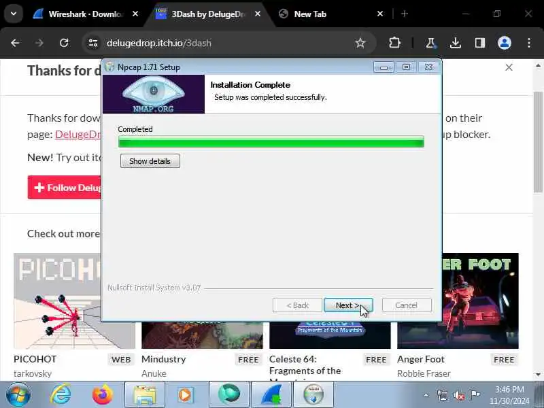The height and width of the screenshot is (408, 544).
Task: Click the completed green progress bar
Action: 271,141
